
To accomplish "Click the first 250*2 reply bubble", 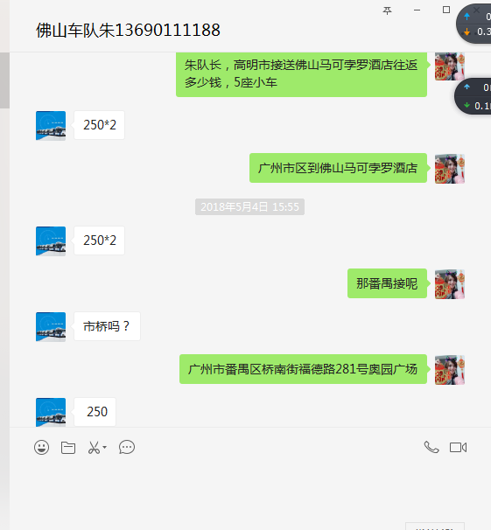I will [100, 125].
